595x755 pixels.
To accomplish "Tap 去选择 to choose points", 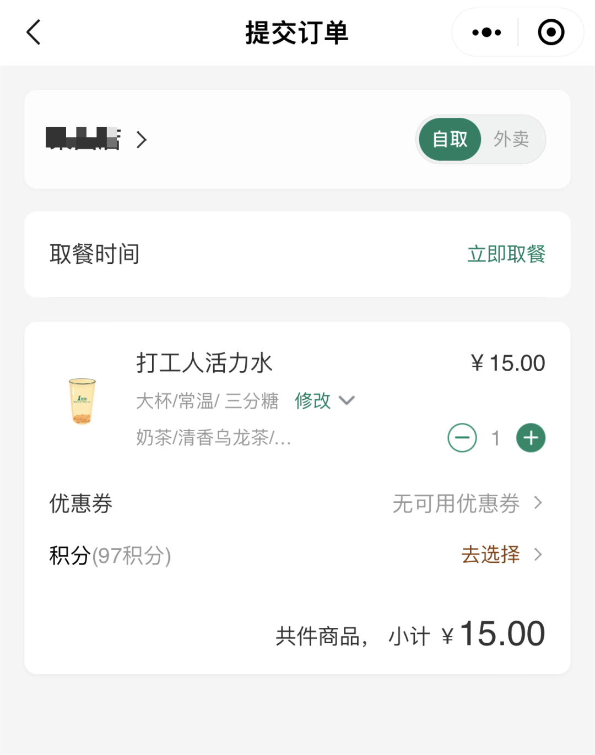I will point(490,555).
